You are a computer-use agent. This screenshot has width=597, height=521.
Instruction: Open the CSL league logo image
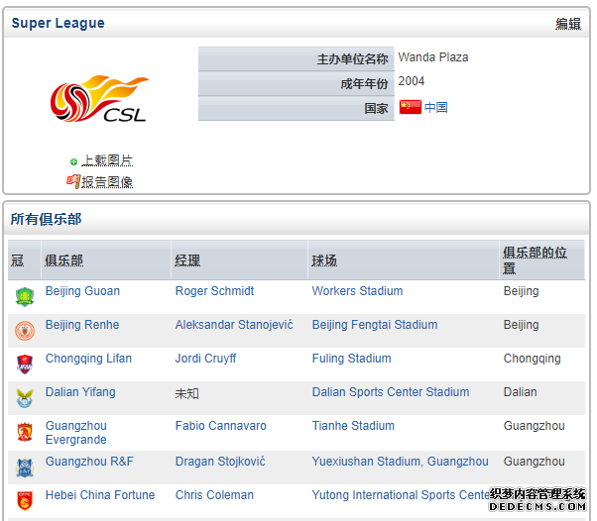pyautogui.click(x=100, y=98)
